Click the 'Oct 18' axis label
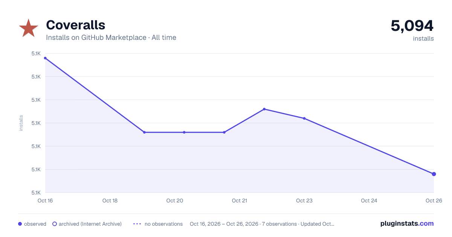452x237 pixels. coord(110,201)
